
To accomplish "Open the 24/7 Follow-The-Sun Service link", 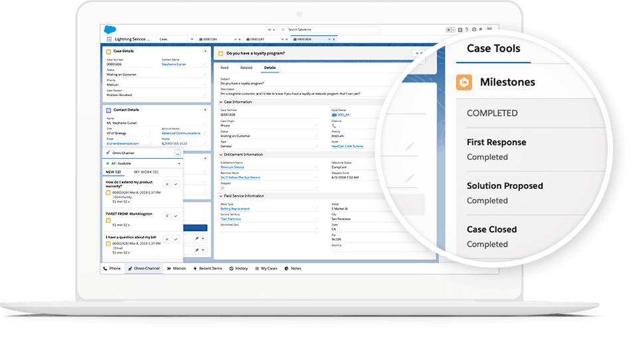I will pyautogui.click(x=240, y=177).
